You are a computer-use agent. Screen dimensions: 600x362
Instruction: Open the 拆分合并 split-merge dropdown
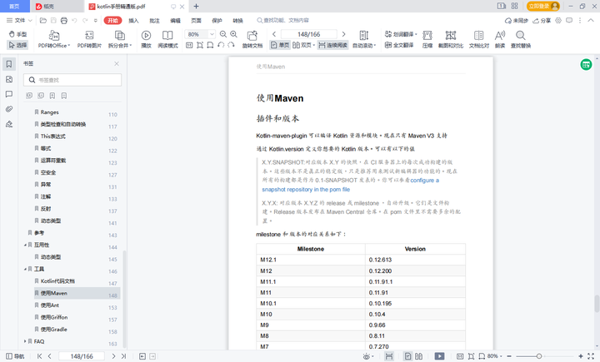pyautogui.click(x=120, y=39)
